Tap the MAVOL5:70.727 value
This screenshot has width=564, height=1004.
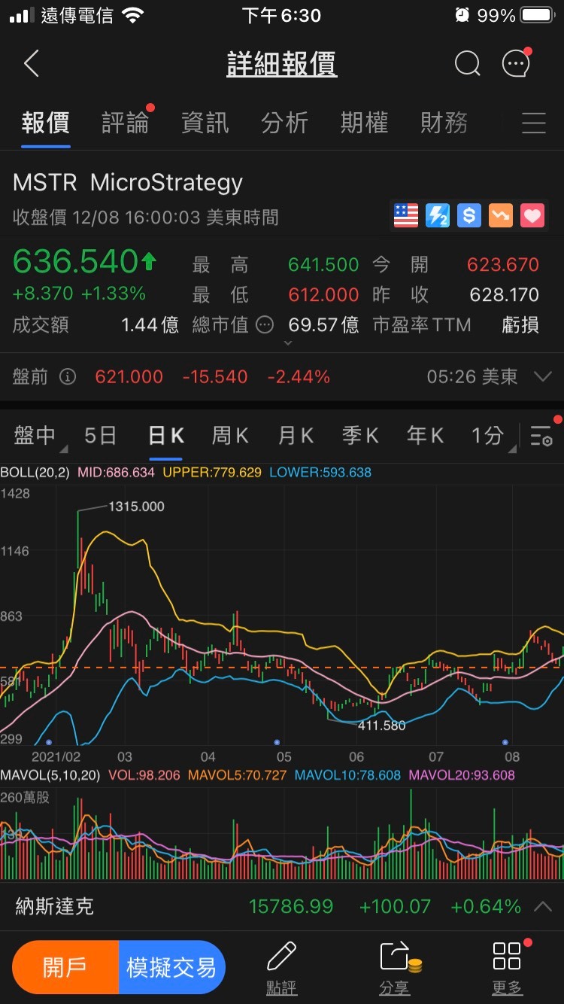click(x=237, y=774)
